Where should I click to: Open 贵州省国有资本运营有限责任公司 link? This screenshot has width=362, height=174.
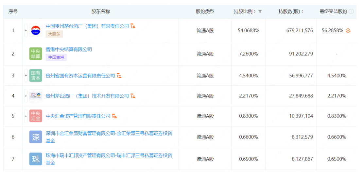click(80, 76)
